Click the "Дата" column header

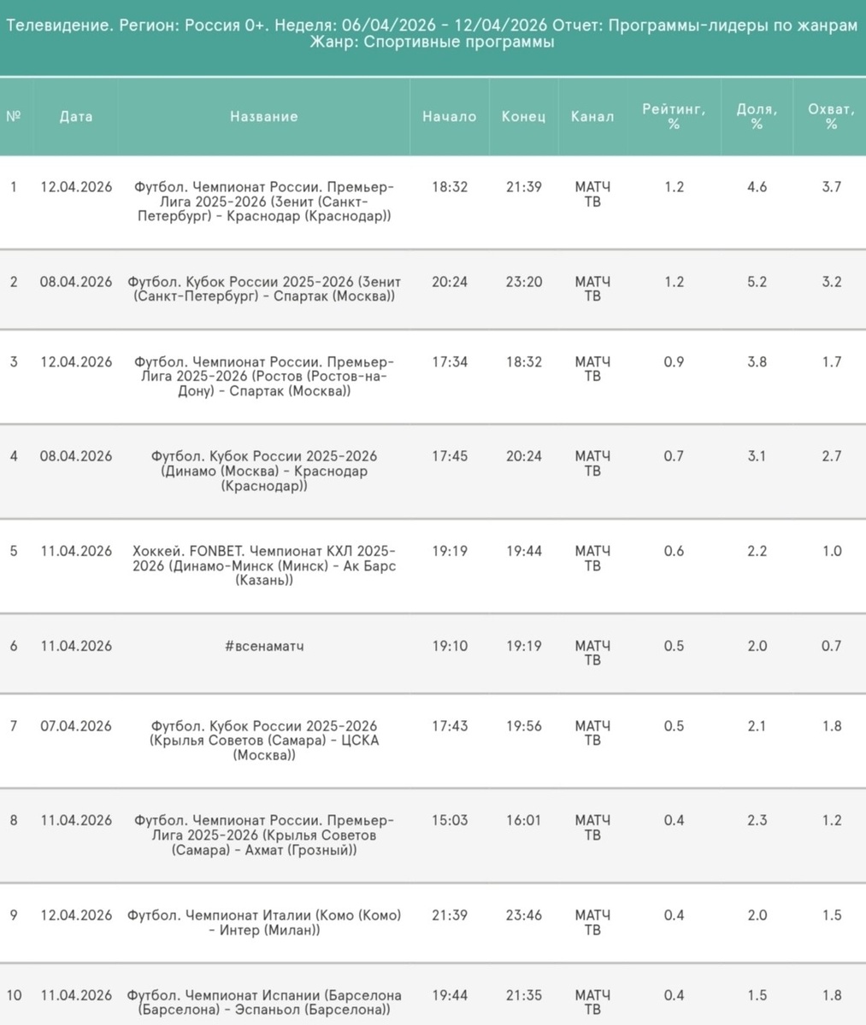76,117
